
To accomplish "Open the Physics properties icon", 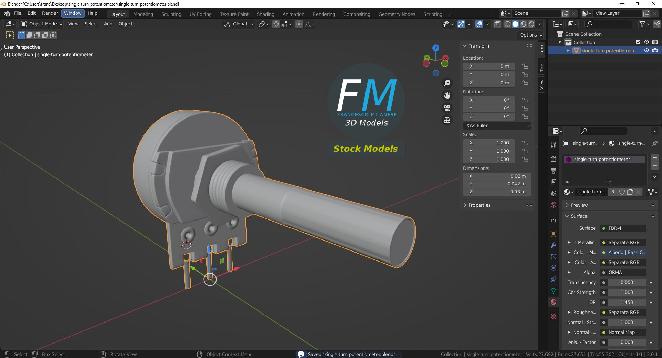I will [553, 268].
